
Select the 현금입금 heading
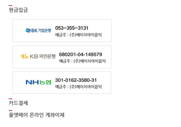coord(18,10)
